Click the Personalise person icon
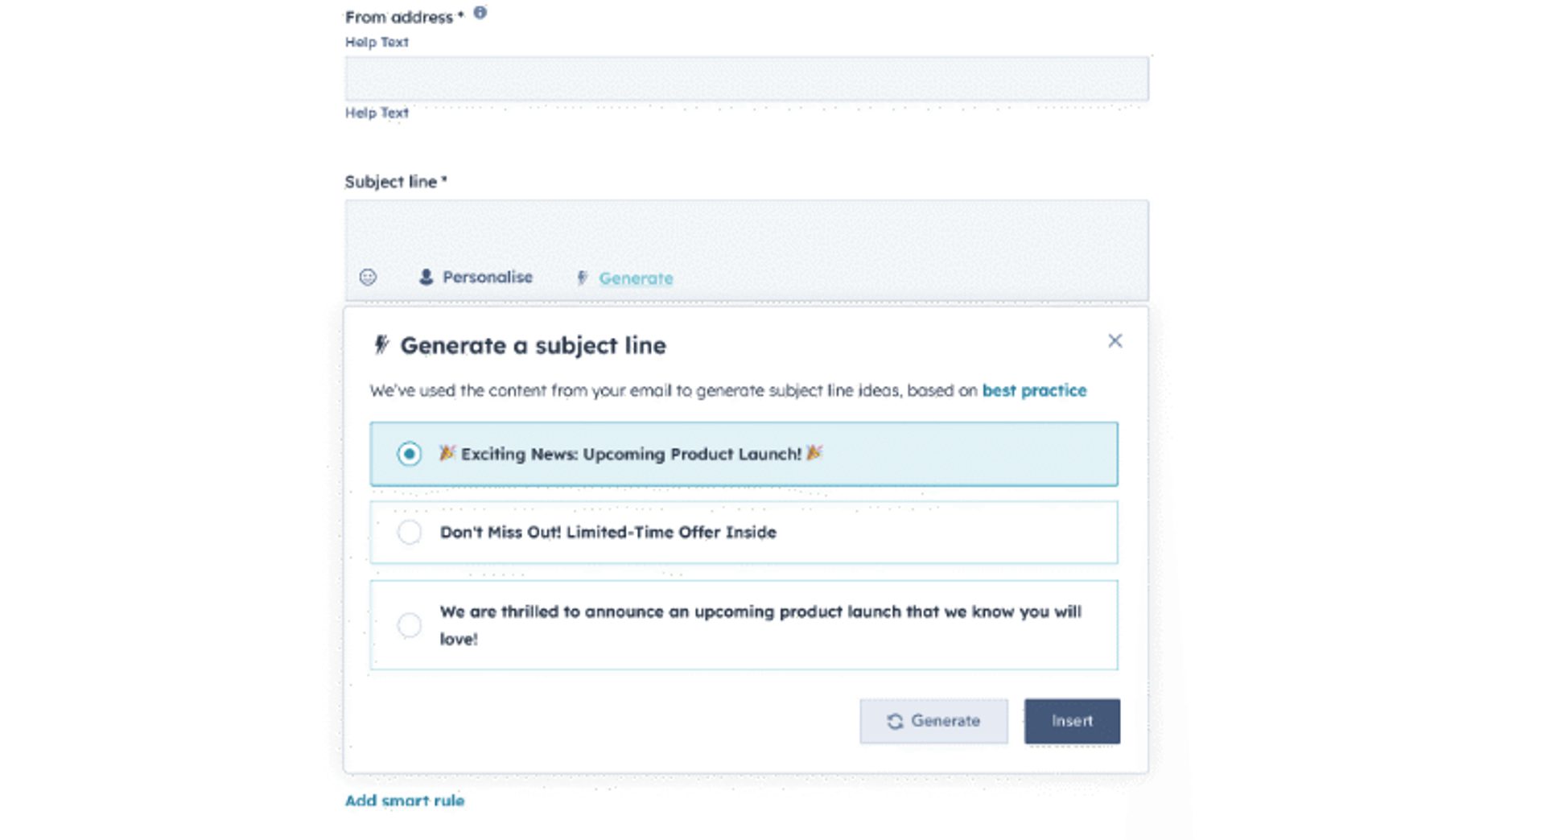Viewport: 1545px width, 840px height. click(x=426, y=278)
